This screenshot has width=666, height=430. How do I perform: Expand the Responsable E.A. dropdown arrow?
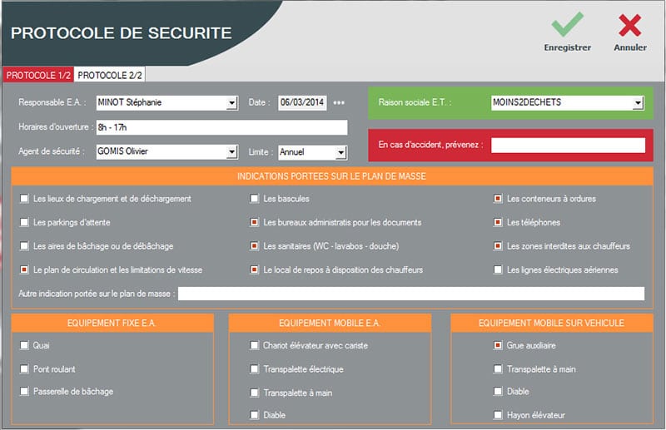[231, 103]
